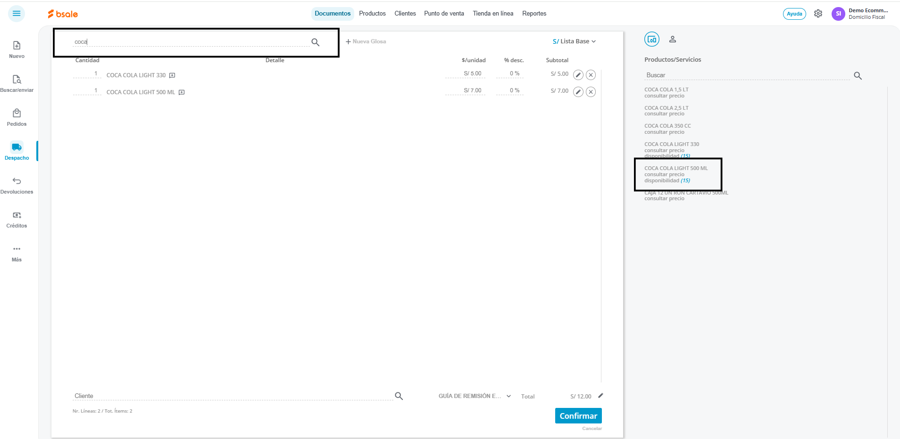
Task: Open Devoluciones in sidebar
Action: point(17,185)
